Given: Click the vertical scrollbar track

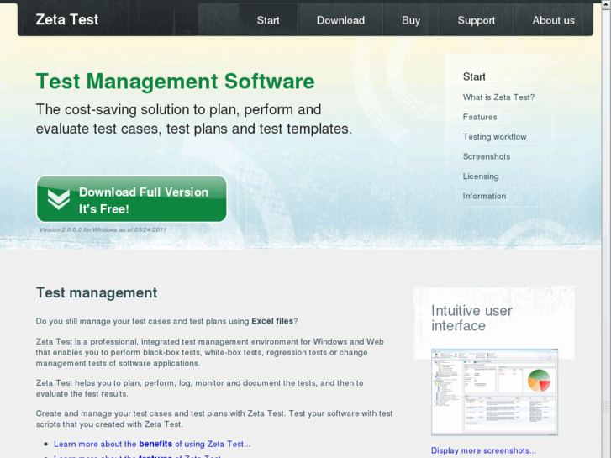Looking at the screenshot, I should (606, 234).
